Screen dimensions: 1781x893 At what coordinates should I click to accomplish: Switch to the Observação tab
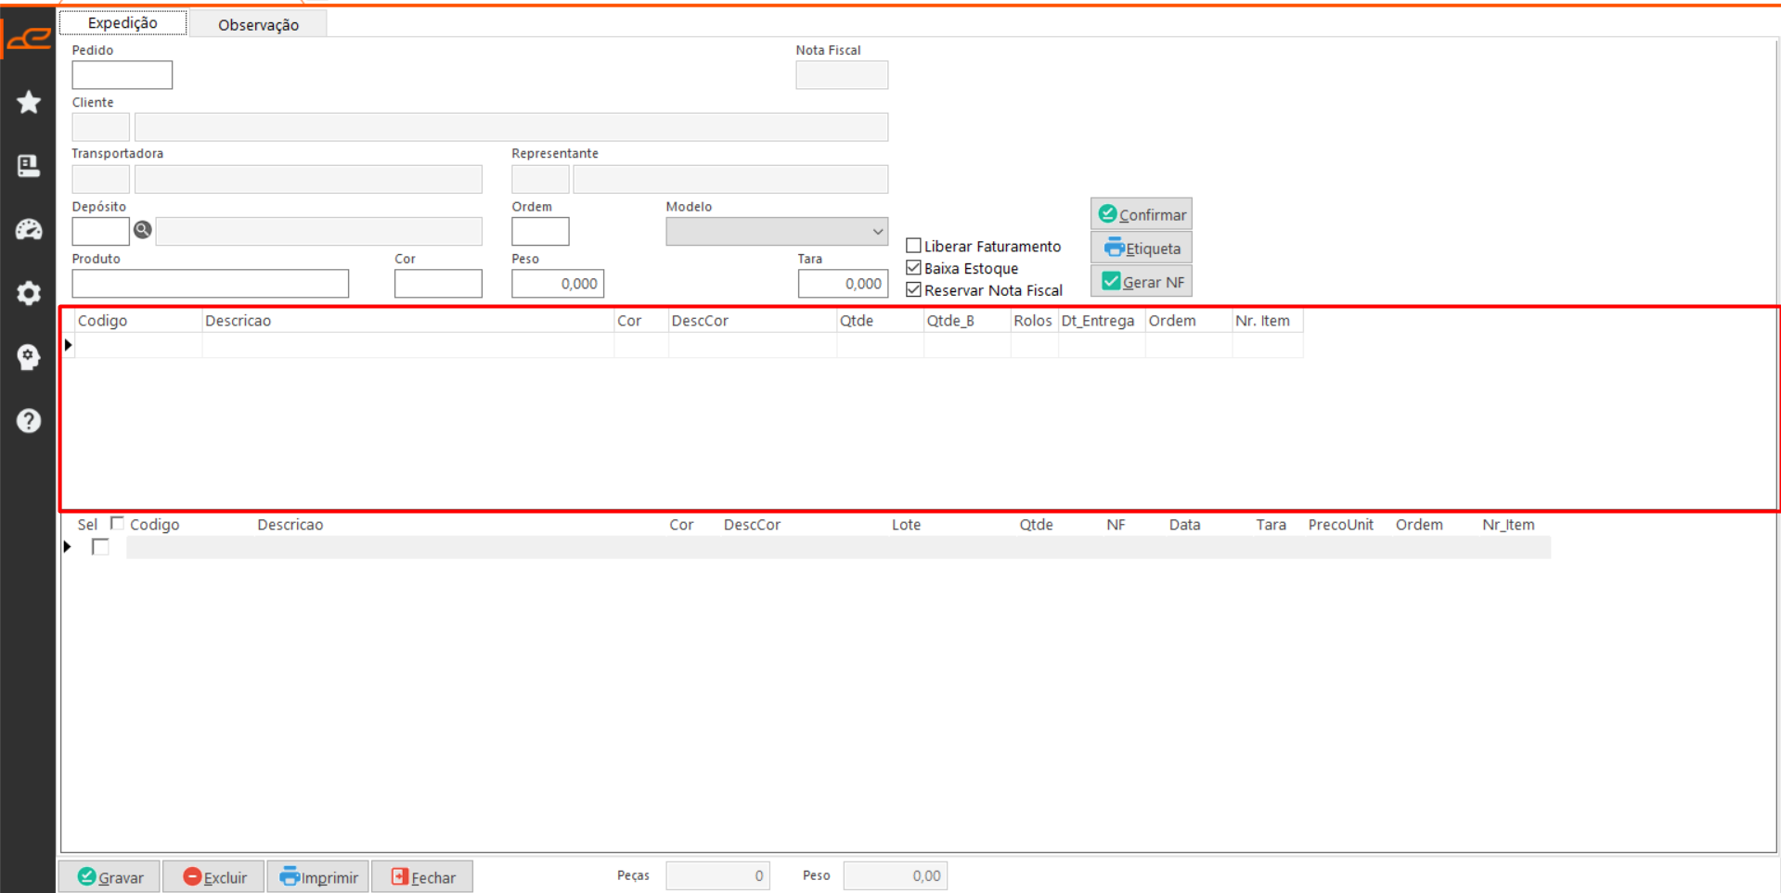click(x=258, y=24)
